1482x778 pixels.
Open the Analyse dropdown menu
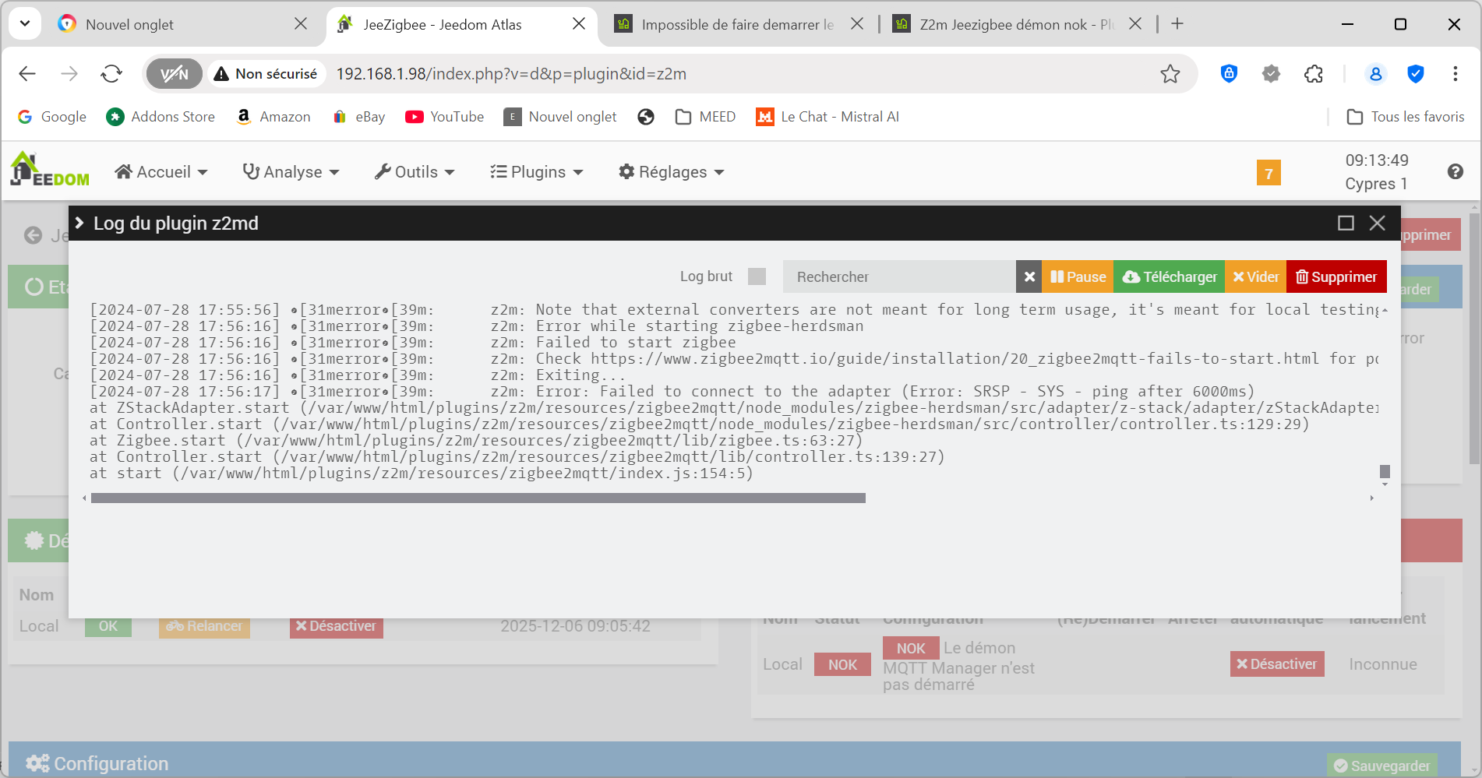[291, 172]
